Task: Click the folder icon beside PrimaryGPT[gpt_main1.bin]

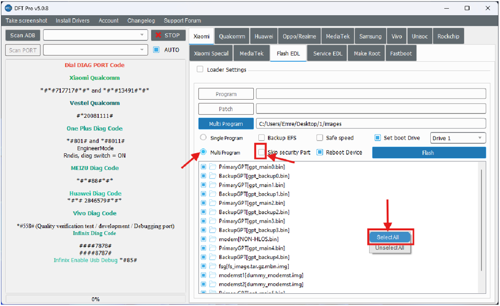Action: [x=213, y=185]
